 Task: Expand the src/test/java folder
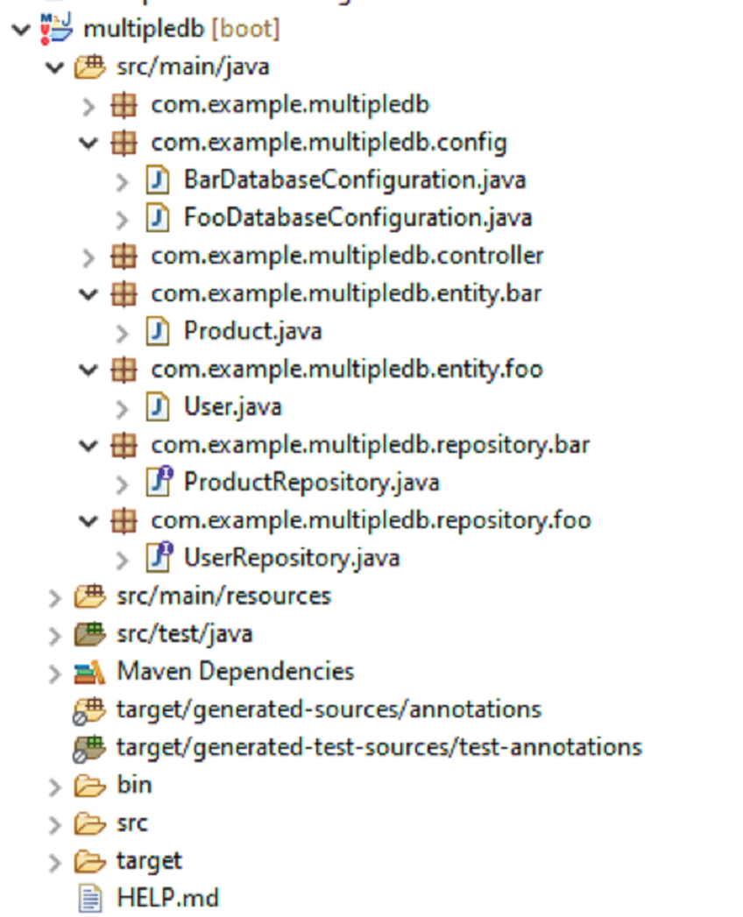pos(55,633)
